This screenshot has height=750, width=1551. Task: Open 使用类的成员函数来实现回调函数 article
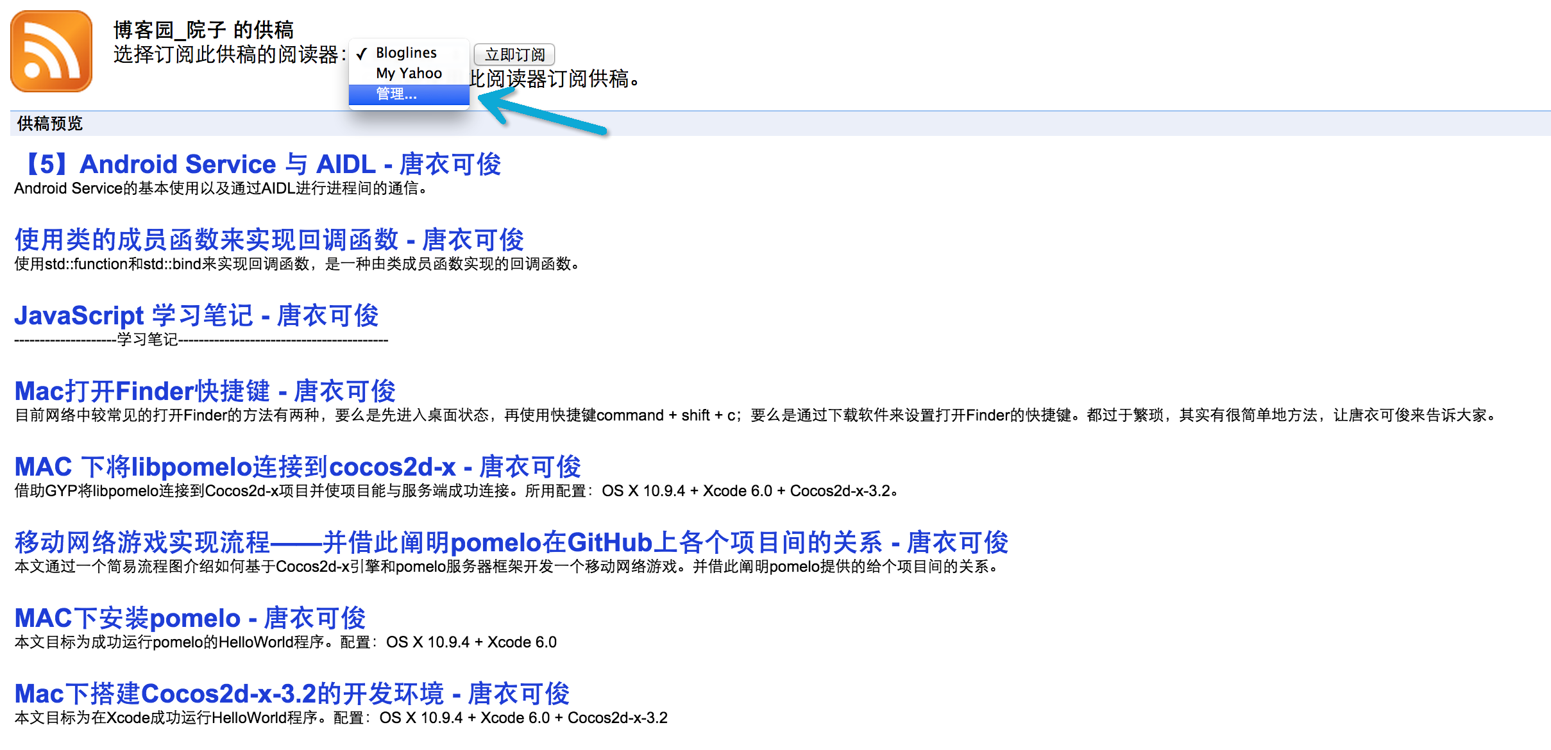point(269,240)
